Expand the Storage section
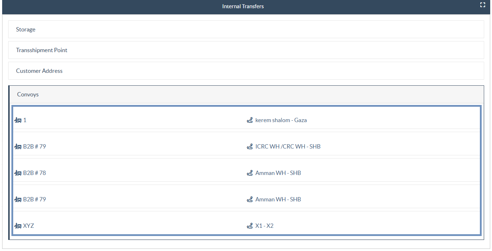 coord(26,30)
